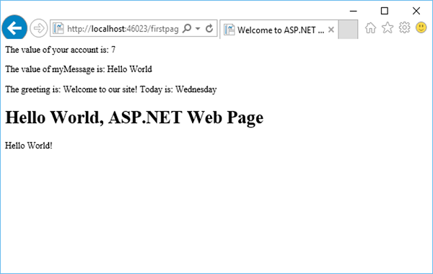Click the Search magnifier in address bar
Image resolution: width=433 pixels, height=274 pixels.
pos(187,28)
